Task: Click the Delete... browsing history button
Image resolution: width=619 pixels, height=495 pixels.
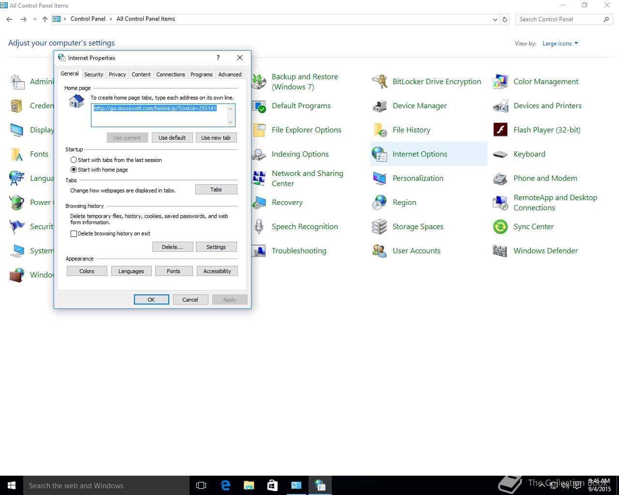Action: pos(173,247)
